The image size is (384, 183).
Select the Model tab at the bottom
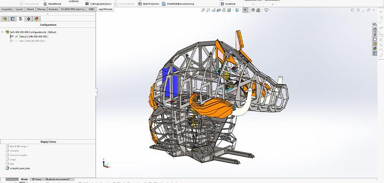coord(24,179)
